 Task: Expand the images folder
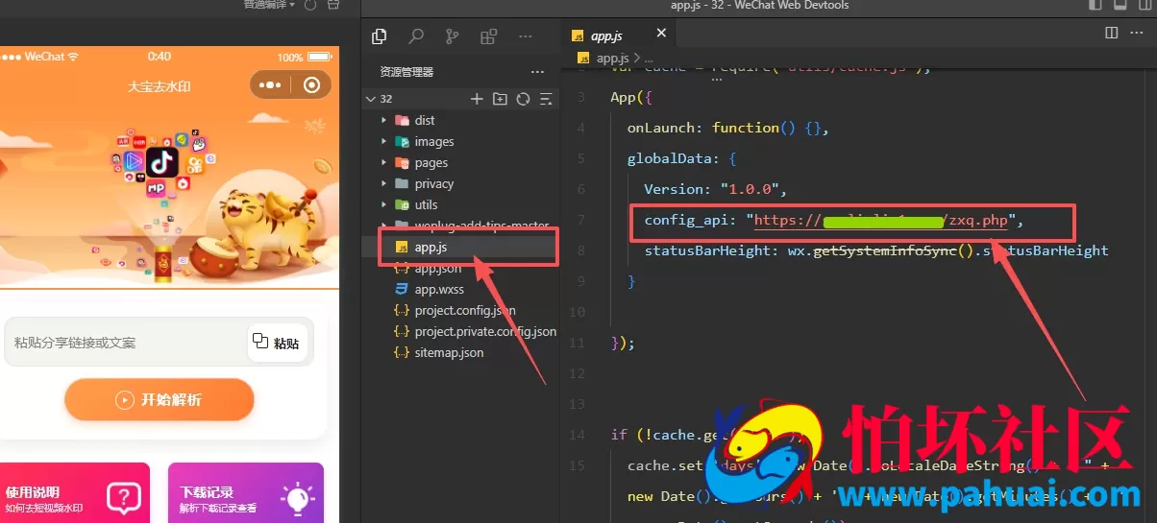pyautogui.click(x=384, y=141)
